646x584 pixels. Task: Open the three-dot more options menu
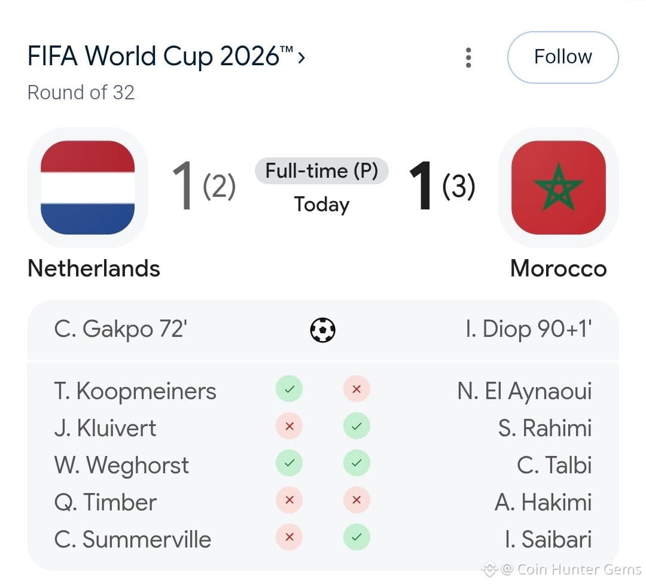pos(468,57)
